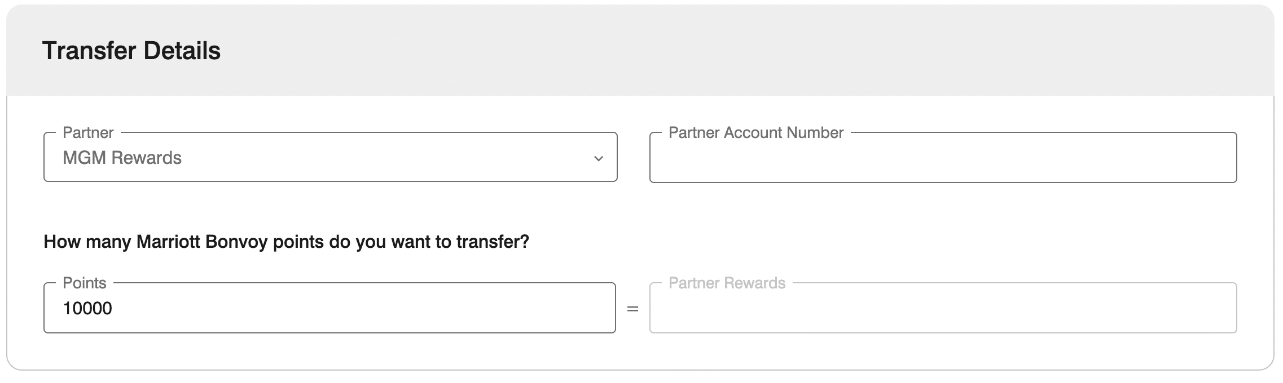Image resolution: width=1283 pixels, height=383 pixels.
Task: Click the selected 'MGM Rewards' value
Action: tap(122, 158)
